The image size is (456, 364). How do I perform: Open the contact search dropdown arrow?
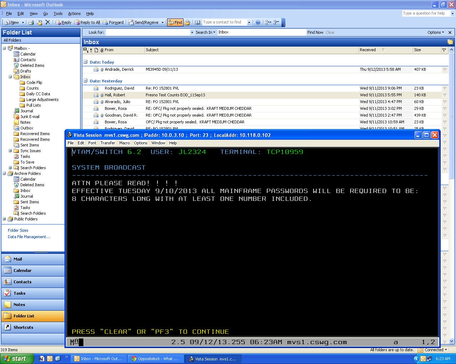pyautogui.click(x=249, y=22)
